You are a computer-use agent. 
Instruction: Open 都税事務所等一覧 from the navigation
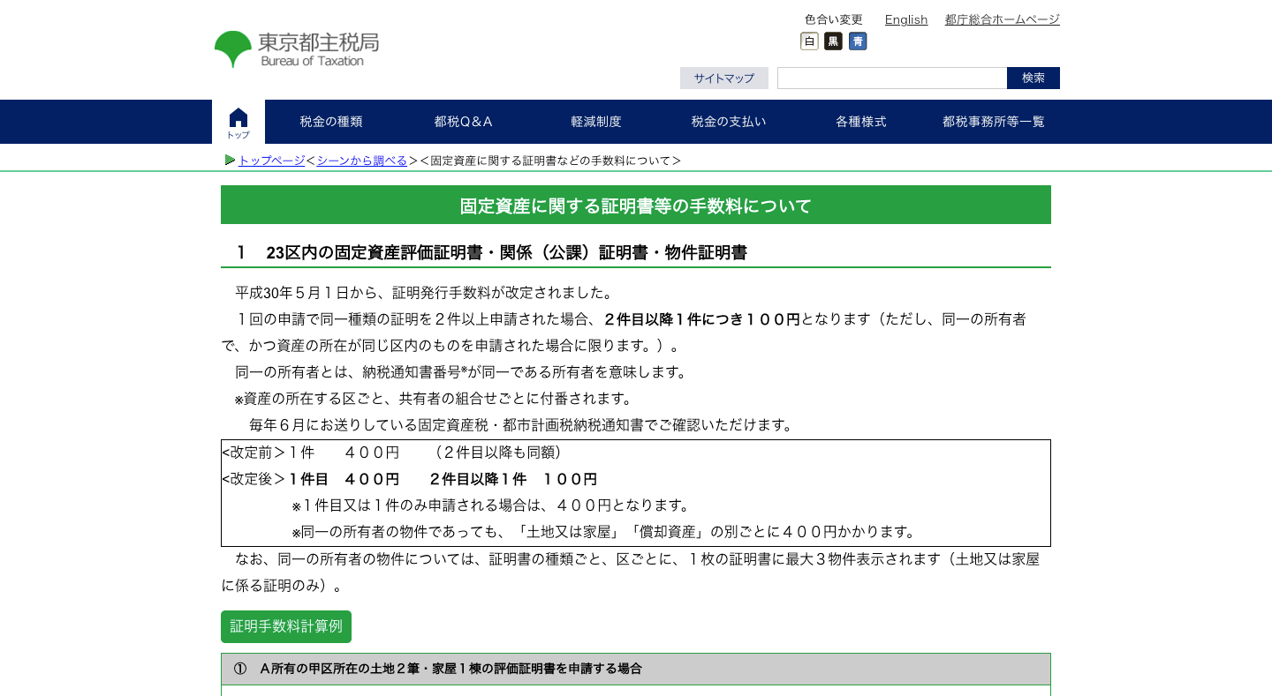pyautogui.click(x=993, y=121)
